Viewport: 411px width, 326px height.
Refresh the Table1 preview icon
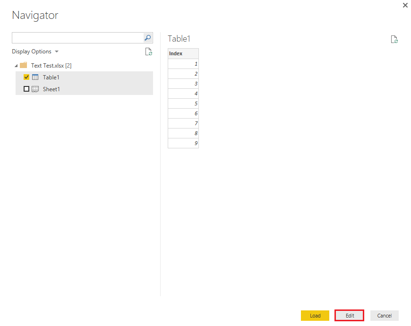(x=394, y=40)
